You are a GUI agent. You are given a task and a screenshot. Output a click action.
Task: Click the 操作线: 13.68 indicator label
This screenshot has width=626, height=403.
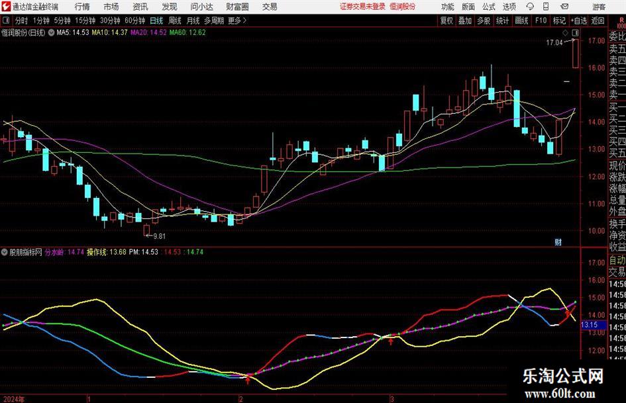tap(107, 252)
